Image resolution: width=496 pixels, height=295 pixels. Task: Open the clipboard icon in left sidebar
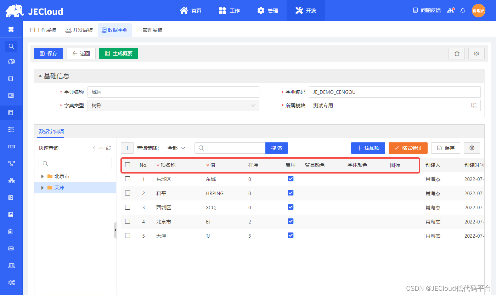click(x=11, y=232)
